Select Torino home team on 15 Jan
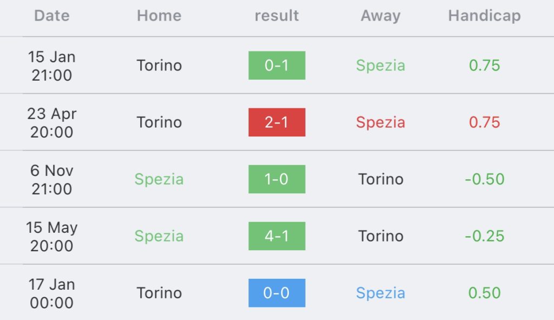 (159, 66)
